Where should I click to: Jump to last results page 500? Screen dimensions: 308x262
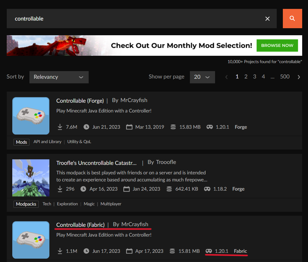[285, 77]
